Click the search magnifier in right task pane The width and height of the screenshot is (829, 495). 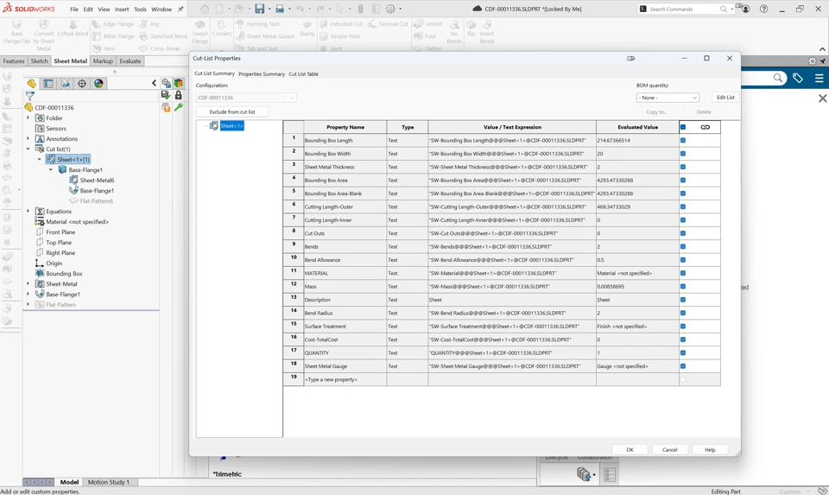click(x=778, y=79)
